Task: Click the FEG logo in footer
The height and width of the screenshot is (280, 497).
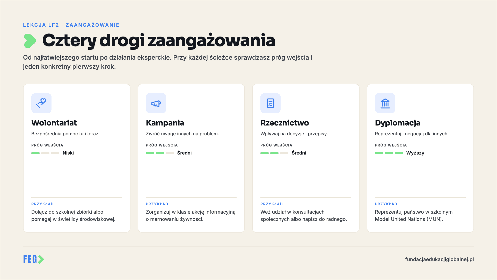Action: [x=34, y=259]
